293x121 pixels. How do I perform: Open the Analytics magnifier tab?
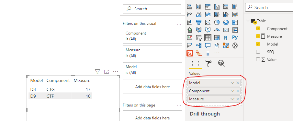point(221,63)
